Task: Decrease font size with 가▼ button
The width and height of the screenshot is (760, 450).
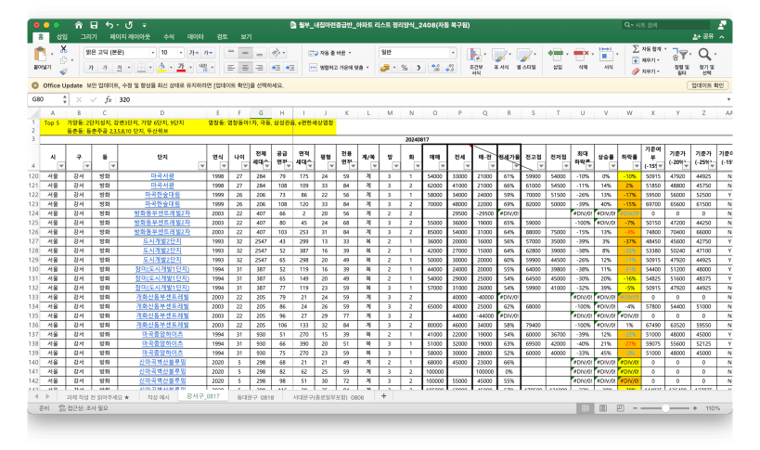Action: 208,52
